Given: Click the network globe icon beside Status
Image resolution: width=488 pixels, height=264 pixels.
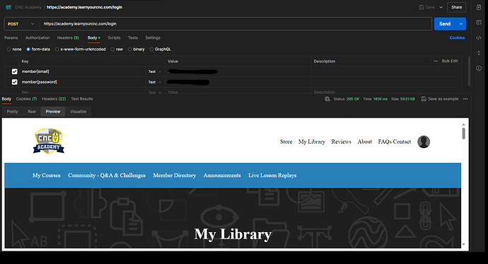Looking at the screenshot, I should click(327, 99).
